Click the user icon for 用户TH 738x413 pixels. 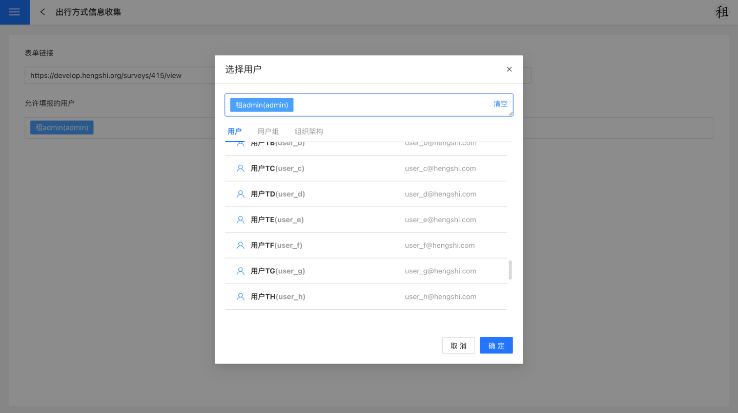[x=240, y=296]
